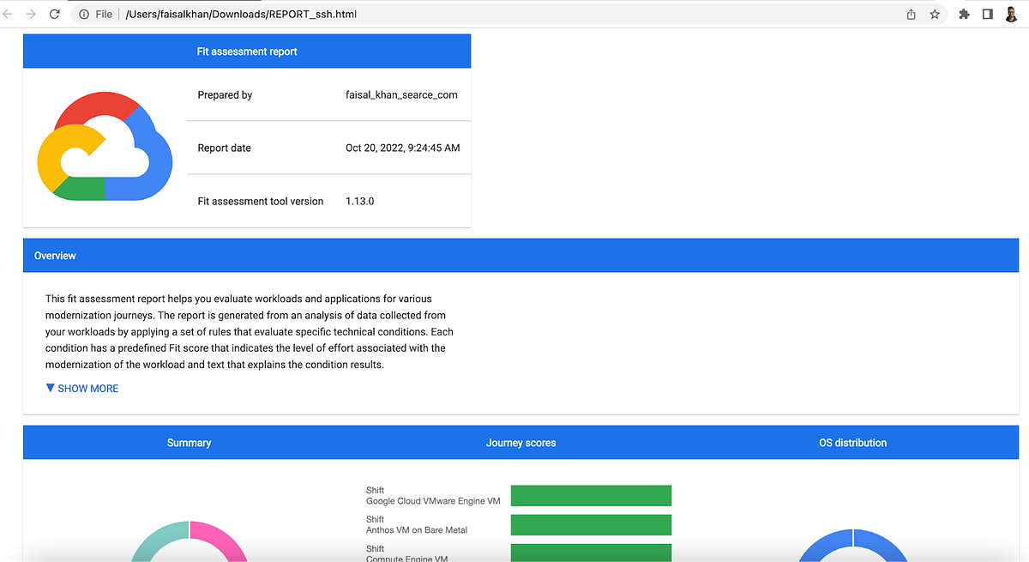Screen dimensions: 1029x562
Task: Click the forward navigation arrow
Action: coord(31,14)
